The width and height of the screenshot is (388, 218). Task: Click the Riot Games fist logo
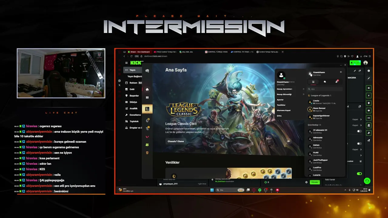point(147,71)
